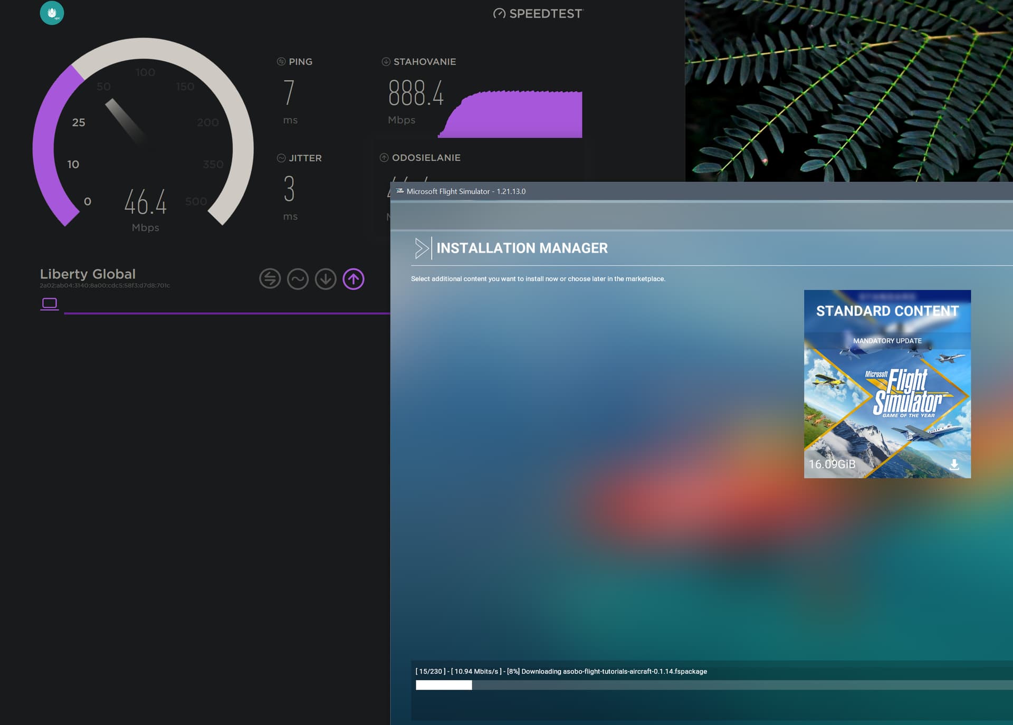Viewport: 1013px width, 725px height.
Task: Select the ping stage circle icon
Action: 270,279
